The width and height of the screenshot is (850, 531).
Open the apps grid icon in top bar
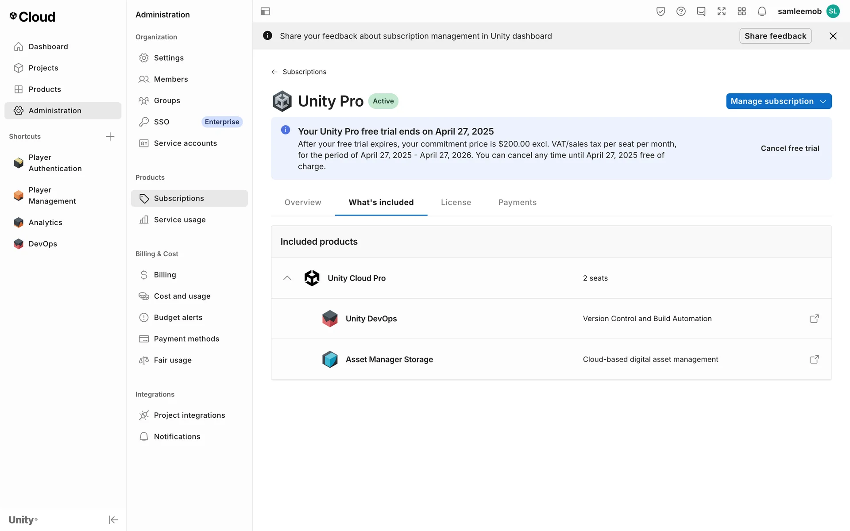point(742,12)
